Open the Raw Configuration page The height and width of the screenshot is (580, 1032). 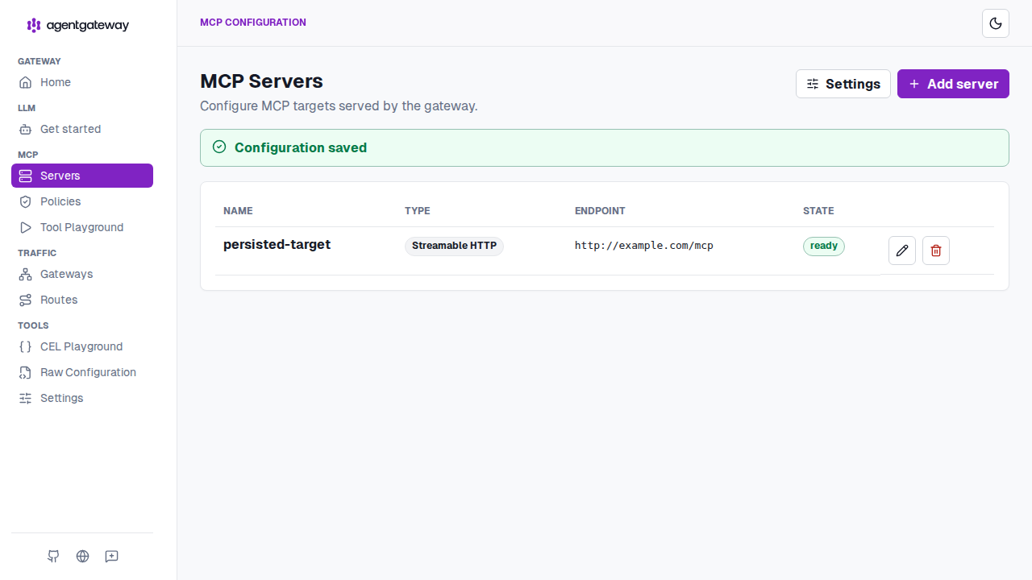tap(82, 372)
